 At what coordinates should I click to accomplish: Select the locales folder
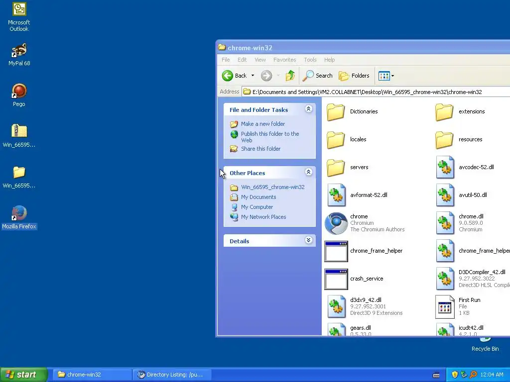coord(347,140)
